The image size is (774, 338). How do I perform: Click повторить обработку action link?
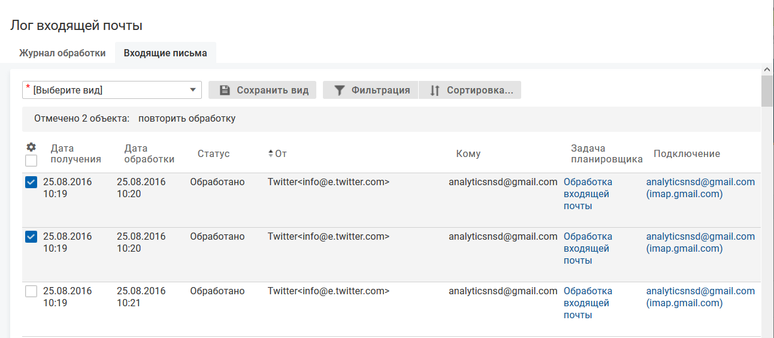187,119
